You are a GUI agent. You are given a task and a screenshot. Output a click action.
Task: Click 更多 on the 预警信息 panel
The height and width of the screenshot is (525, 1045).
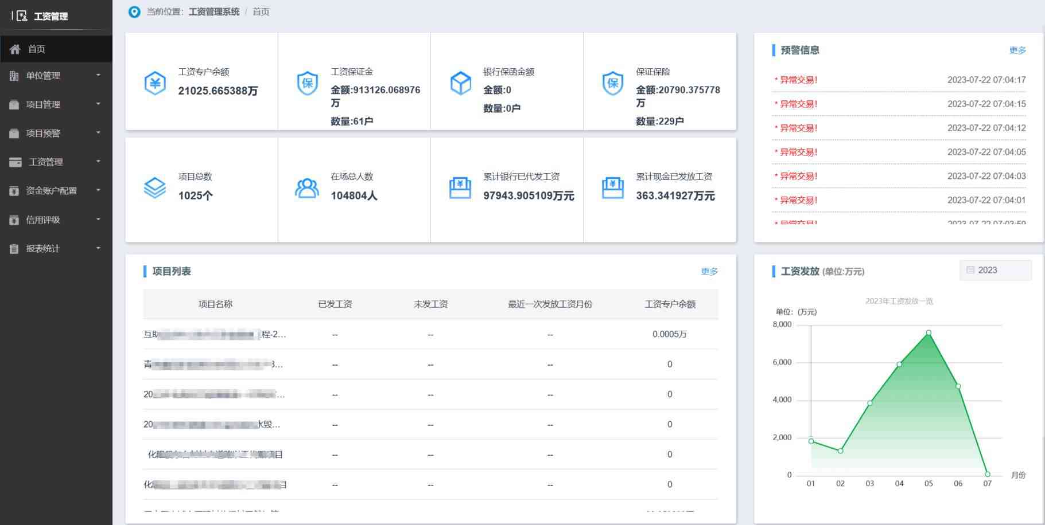click(1017, 50)
